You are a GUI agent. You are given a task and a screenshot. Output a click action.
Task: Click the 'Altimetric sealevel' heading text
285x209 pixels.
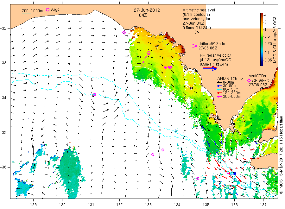(199, 10)
